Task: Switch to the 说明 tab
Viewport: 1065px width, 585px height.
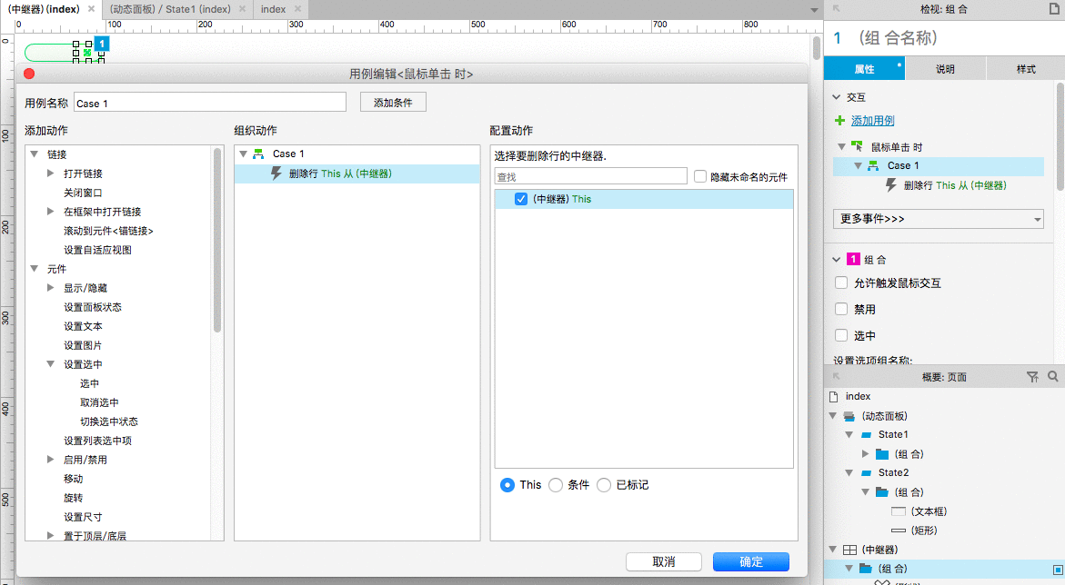Action: 945,68
